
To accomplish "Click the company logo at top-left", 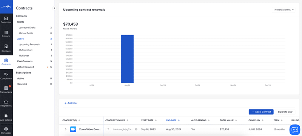I will [x=6, y=7].
